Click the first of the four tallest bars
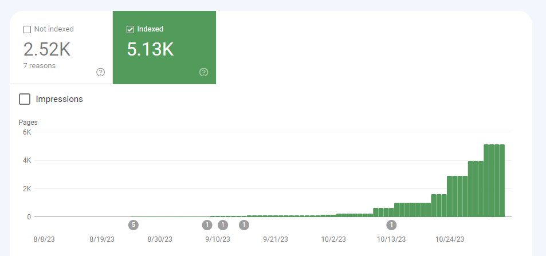Viewport: 546px width, 256px height. click(486, 181)
